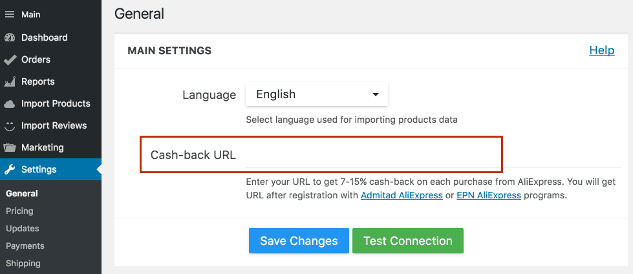Click the Import Reviews smiley icon
Screen dimensions: 633x274
click(x=9, y=125)
